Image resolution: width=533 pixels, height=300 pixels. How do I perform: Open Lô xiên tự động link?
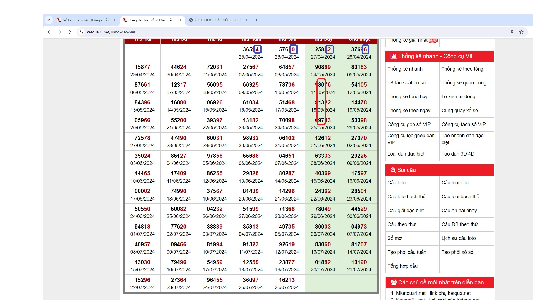458,97
